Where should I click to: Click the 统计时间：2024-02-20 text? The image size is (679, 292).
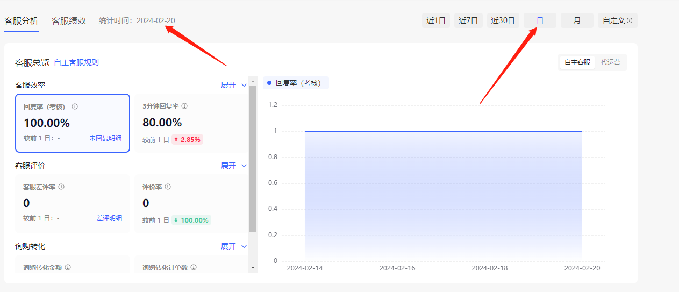click(137, 21)
